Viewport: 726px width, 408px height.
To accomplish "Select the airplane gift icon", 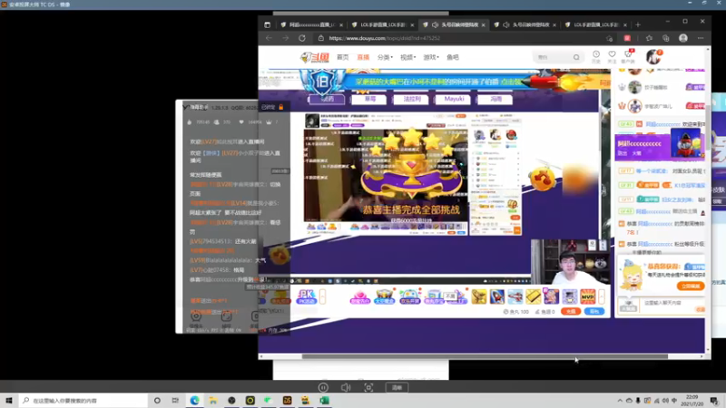I will (x=515, y=296).
